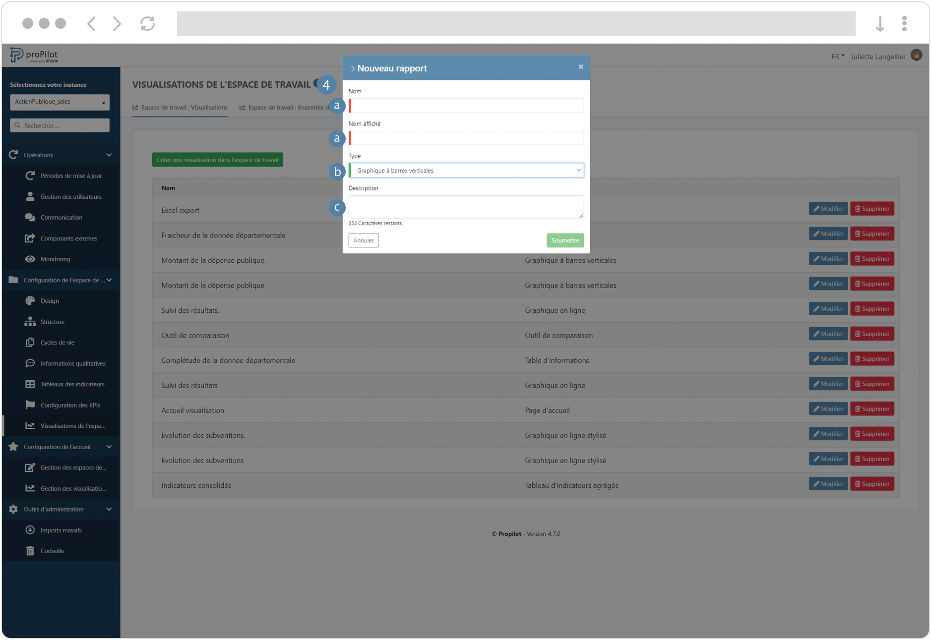
Task: Submit the new report with Soumettre
Action: click(565, 240)
